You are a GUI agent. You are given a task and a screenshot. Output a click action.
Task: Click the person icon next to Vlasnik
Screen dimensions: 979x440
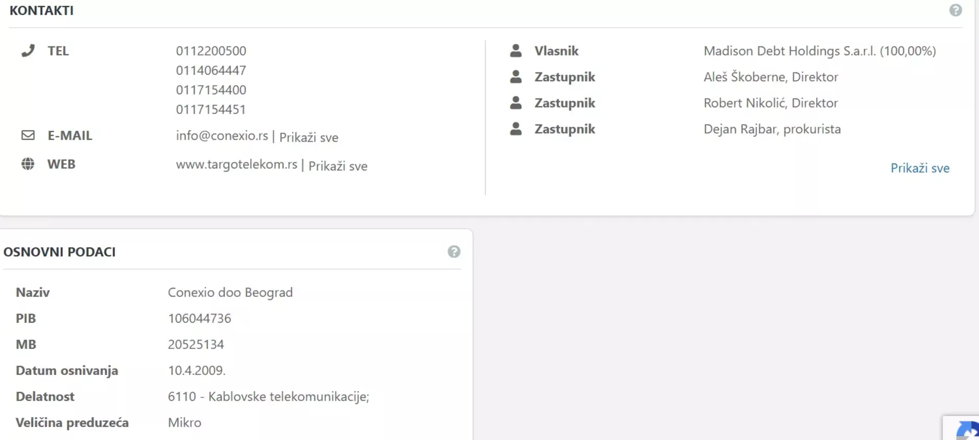tap(515, 51)
